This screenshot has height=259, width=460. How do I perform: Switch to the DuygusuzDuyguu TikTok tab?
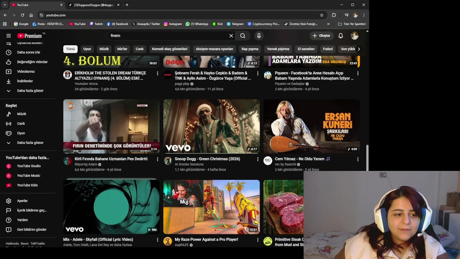click(93, 5)
